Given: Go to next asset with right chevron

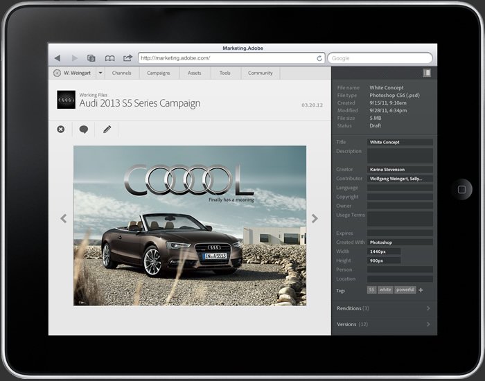Looking at the screenshot, I should [x=315, y=218].
